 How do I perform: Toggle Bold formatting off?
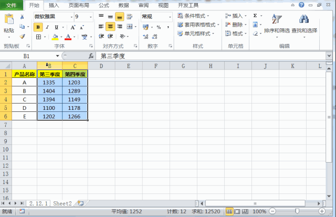coord(38,27)
